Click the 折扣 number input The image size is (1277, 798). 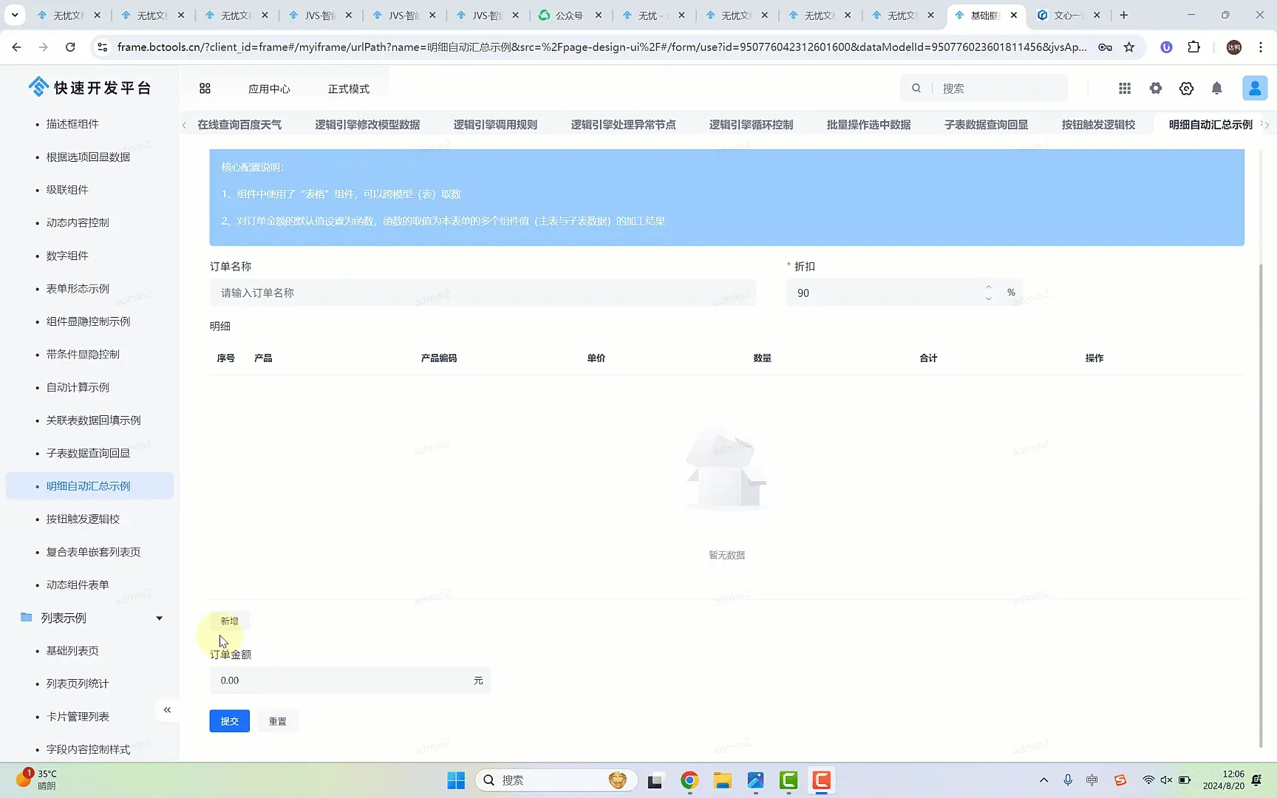(884, 293)
